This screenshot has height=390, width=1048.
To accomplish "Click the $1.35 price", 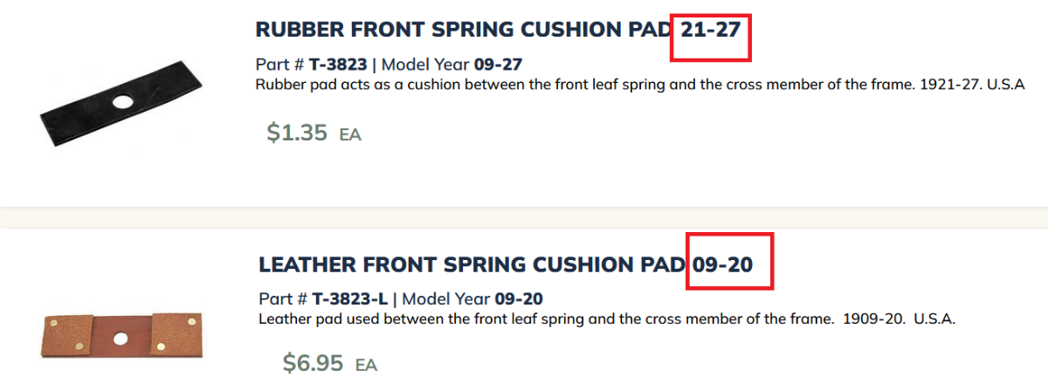I will pos(297,133).
